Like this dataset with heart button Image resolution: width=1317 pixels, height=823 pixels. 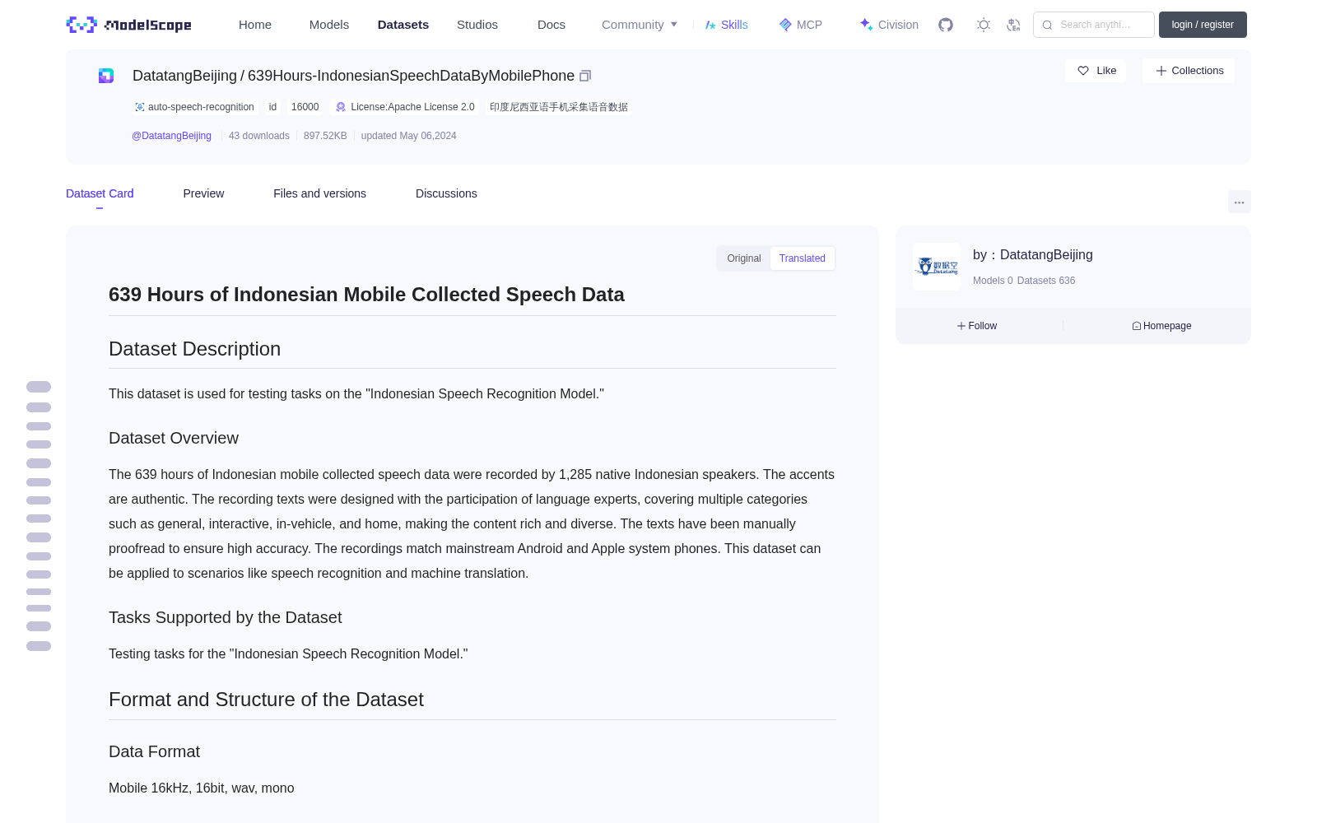tap(1096, 71)
